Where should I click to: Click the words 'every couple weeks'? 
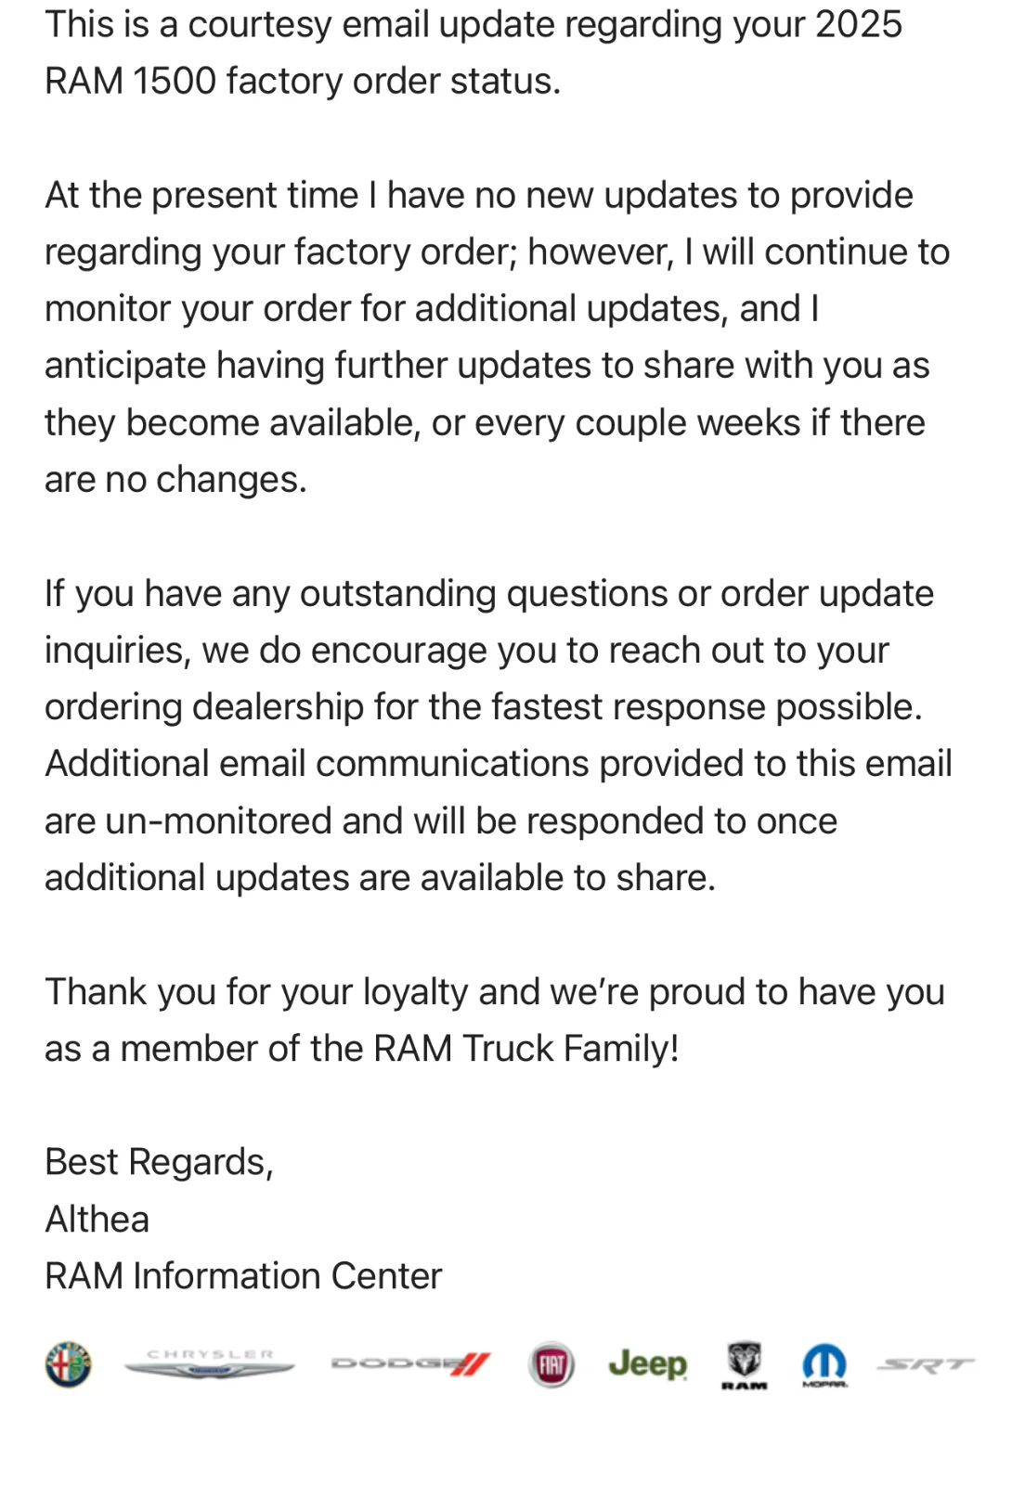pos(638,422)
